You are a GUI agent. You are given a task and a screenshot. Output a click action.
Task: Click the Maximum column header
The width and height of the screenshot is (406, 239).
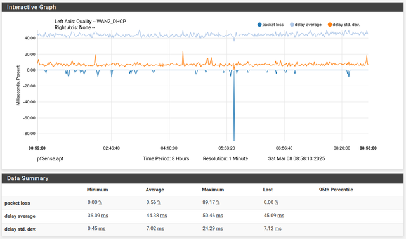213,190
